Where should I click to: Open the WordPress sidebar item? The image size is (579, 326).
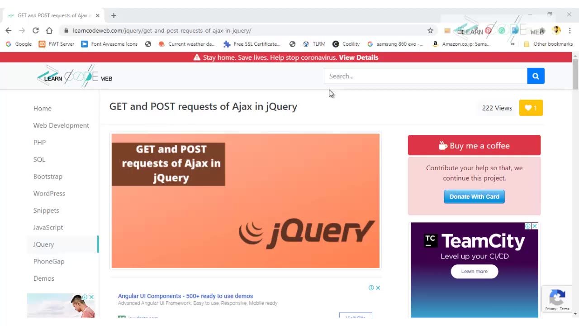pos(49,193)
